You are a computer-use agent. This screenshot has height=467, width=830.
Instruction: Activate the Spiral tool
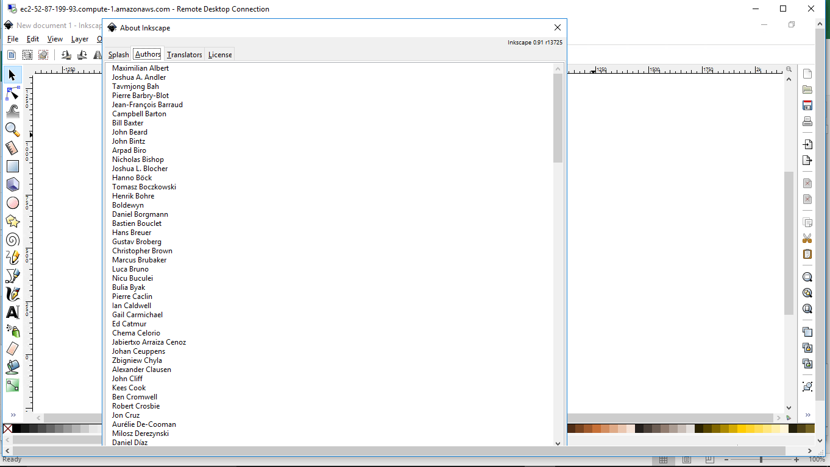tap(12, 239)
